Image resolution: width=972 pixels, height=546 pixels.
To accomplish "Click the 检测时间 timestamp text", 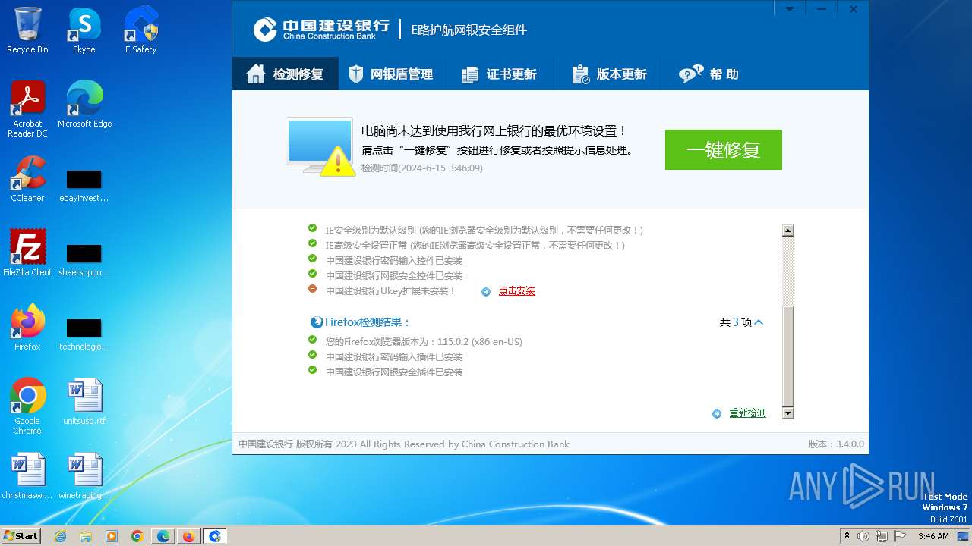I will coord(422,168).
